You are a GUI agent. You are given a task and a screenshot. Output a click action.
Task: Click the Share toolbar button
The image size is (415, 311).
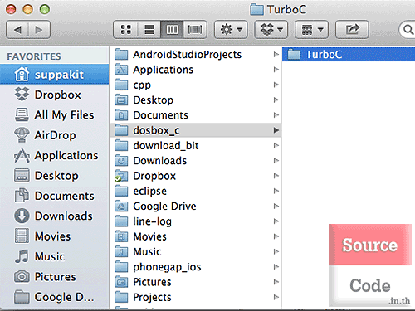352,29
